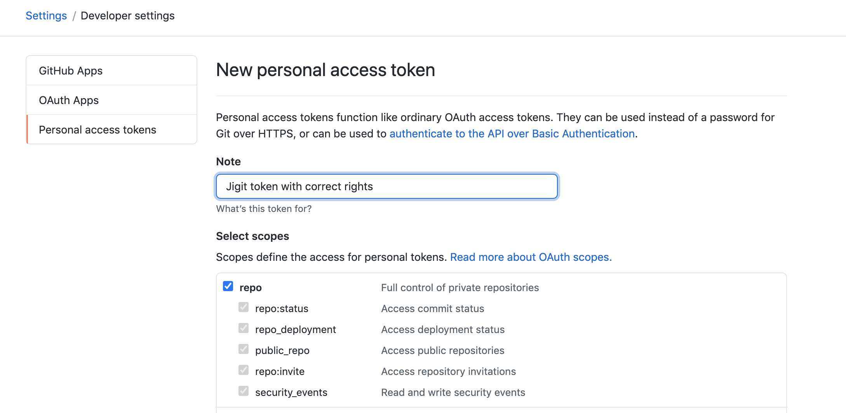
Task: Open the OAuth Apps section
Action: point(69,100)
